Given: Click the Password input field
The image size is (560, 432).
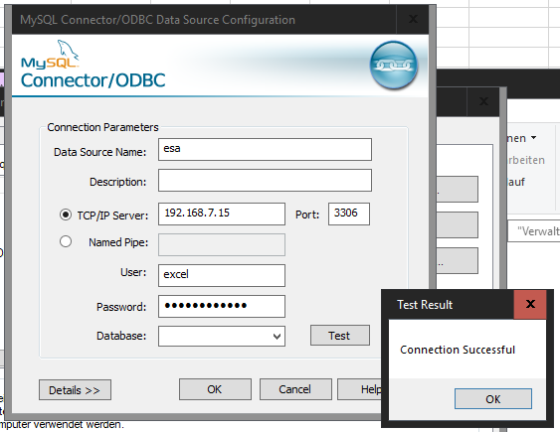Looking at the screenshot, I should (222, 306).
